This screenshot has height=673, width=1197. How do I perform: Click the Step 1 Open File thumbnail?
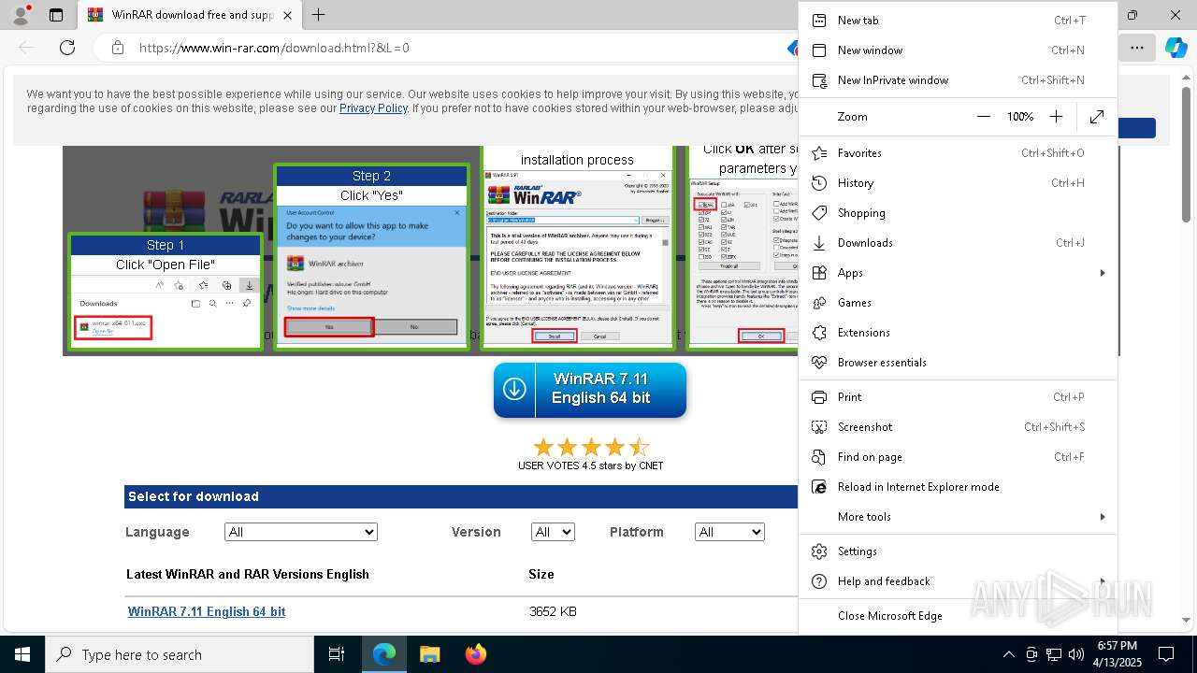pos(165,292)
